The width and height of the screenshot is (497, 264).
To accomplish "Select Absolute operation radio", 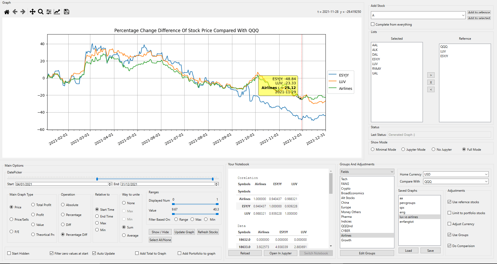I will (x=63, y=205).
